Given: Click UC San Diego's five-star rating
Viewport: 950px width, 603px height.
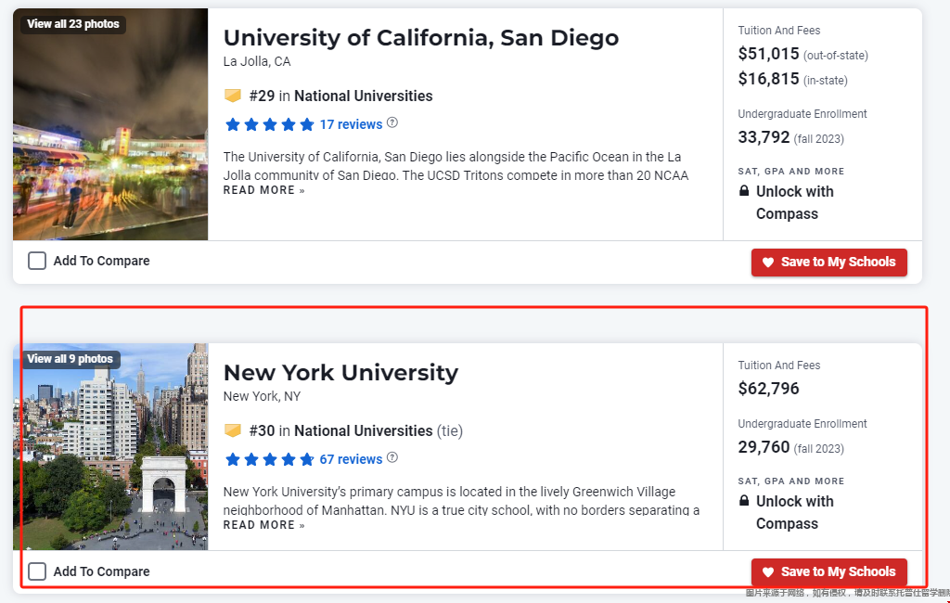Looking at the screenshot, I should pos(270,125).
